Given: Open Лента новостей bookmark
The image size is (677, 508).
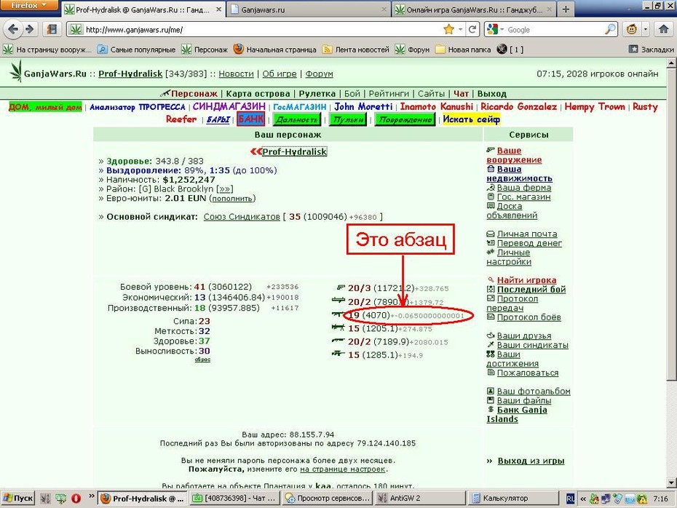Looking at the screenshot, I should pyautogui.click(x=356, y=49).
